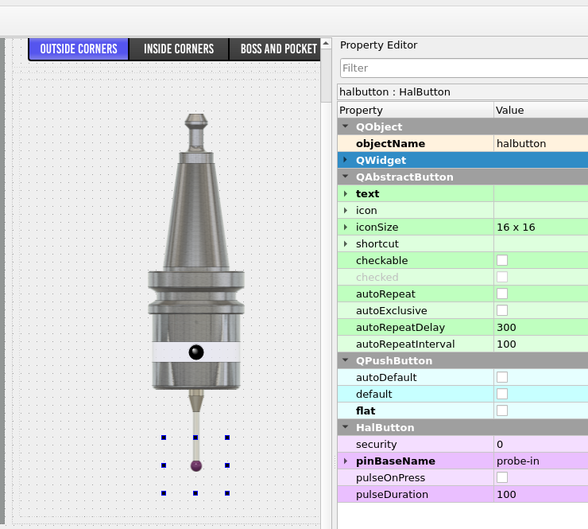Check the autoDefault checkbox
The height and width of the screenshot is (529, 588).
pyautogui.click(x=502, y=377)
